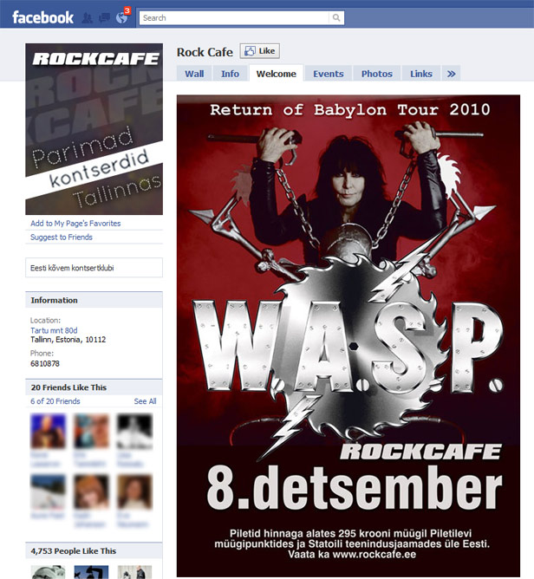The width and height of the screenshot is (534, 579).
Task: Select the Welcome tab
Action: coord(277,74)
